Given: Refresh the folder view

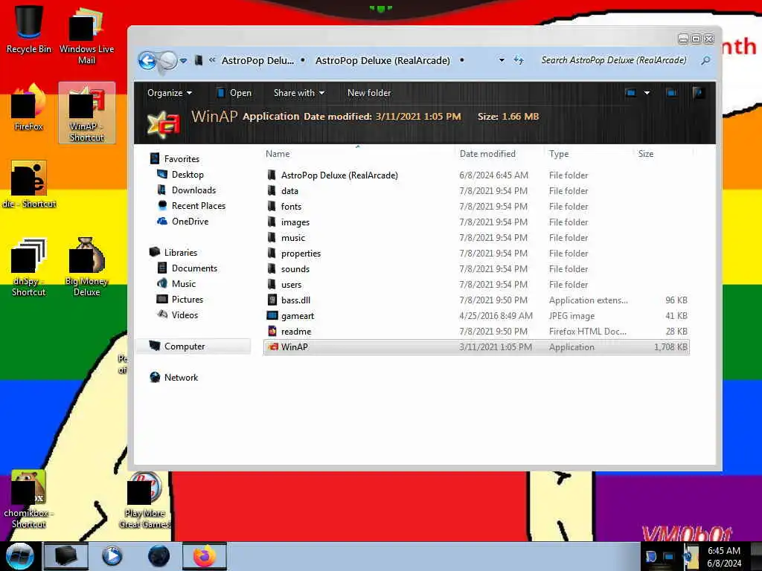Looking at the screenshot, I should (519, 60).
